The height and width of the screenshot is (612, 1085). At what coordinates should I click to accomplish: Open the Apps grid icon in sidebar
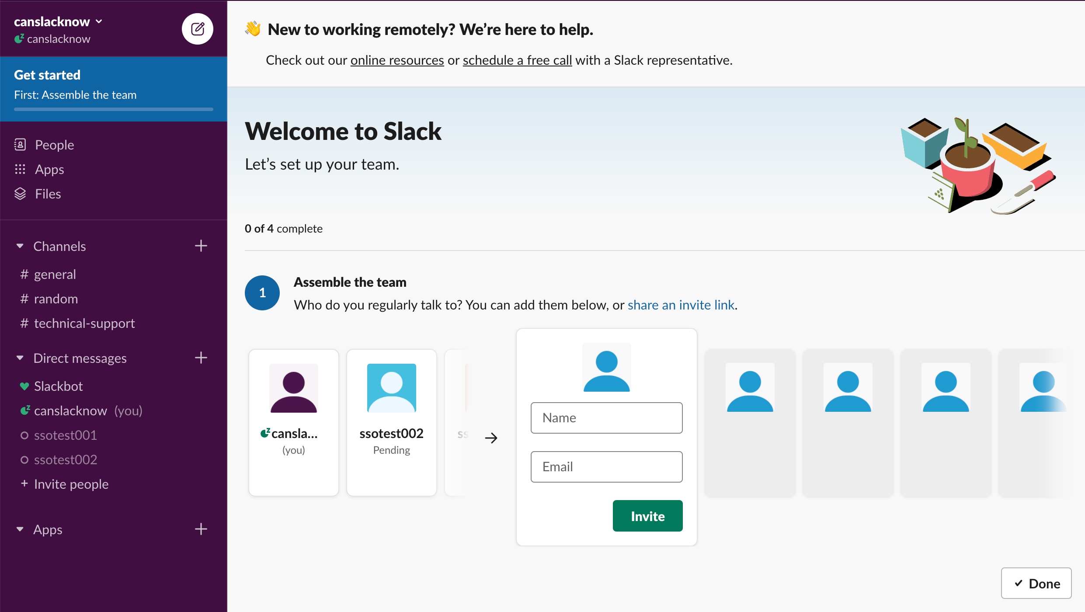pos(20,169)
